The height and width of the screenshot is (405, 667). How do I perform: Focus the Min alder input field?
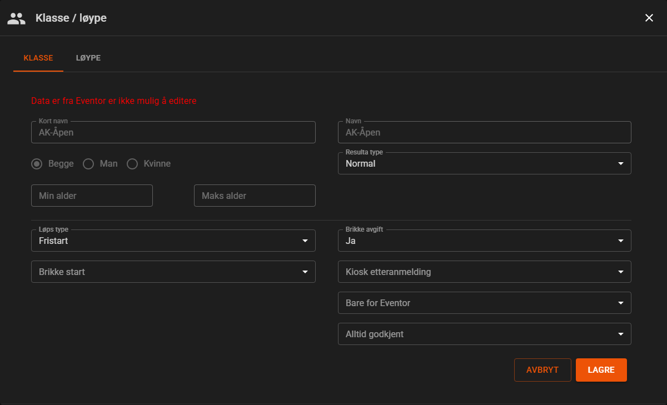92,196
